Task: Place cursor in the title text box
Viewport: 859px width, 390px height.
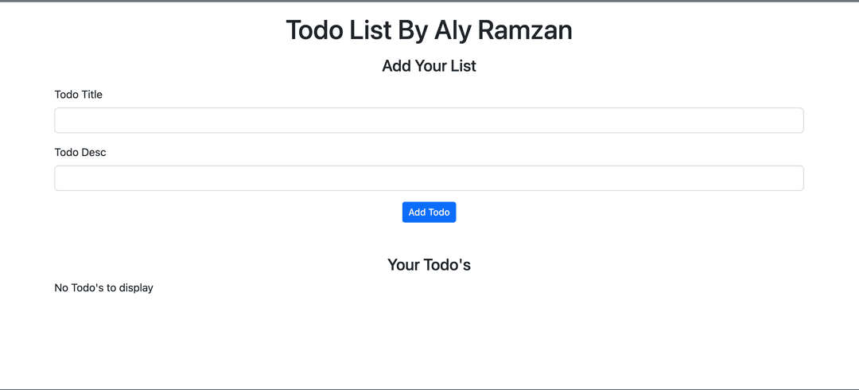Action: [x=429, y=120]
